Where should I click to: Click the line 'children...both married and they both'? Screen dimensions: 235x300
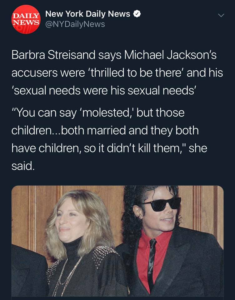coord(105,130)
